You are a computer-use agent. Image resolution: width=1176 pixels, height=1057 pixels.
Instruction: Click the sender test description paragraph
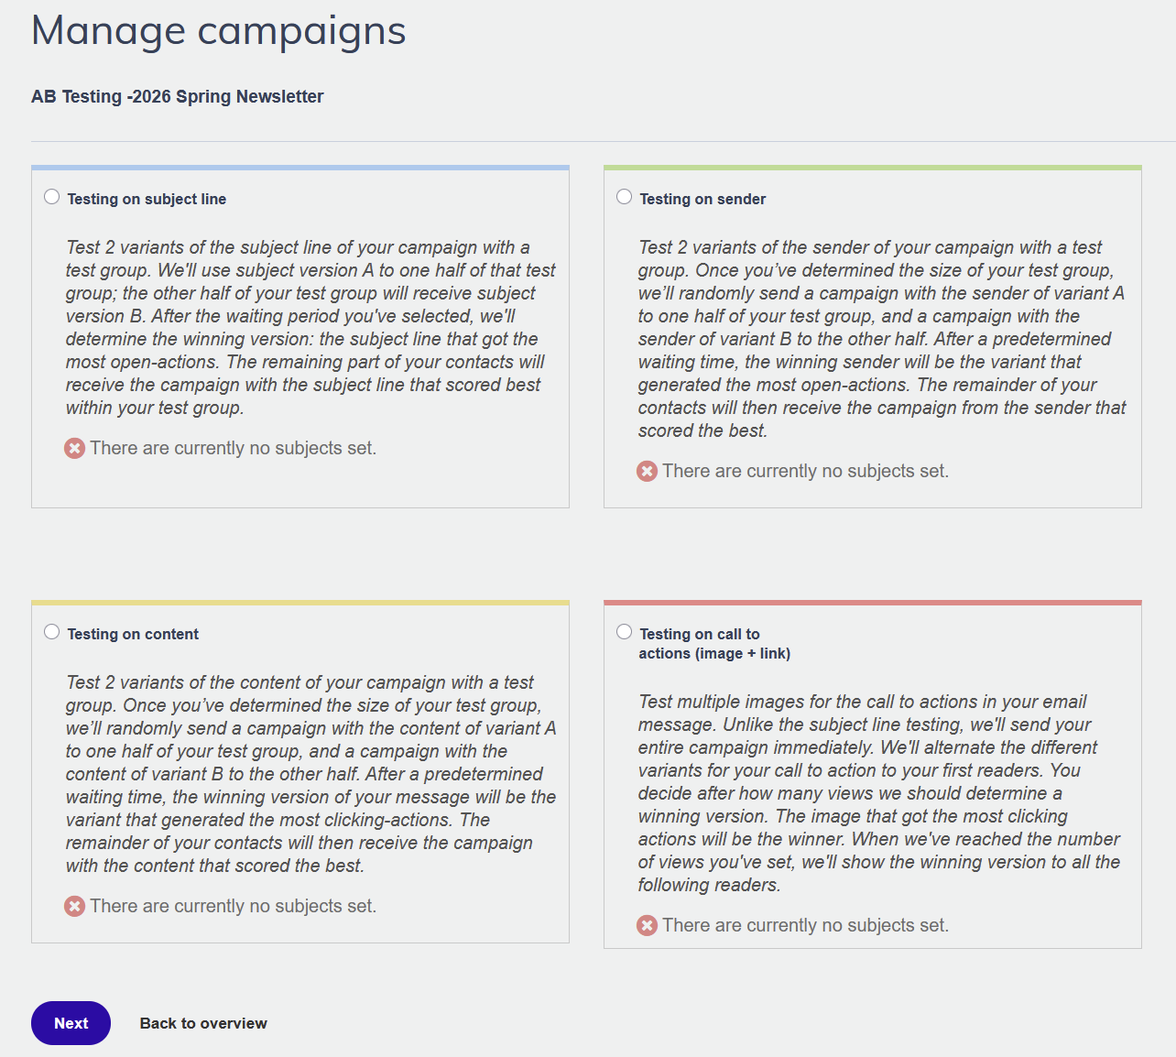882,339
